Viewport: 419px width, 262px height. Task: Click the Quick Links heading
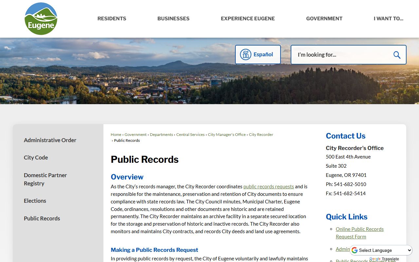point(346,217)
